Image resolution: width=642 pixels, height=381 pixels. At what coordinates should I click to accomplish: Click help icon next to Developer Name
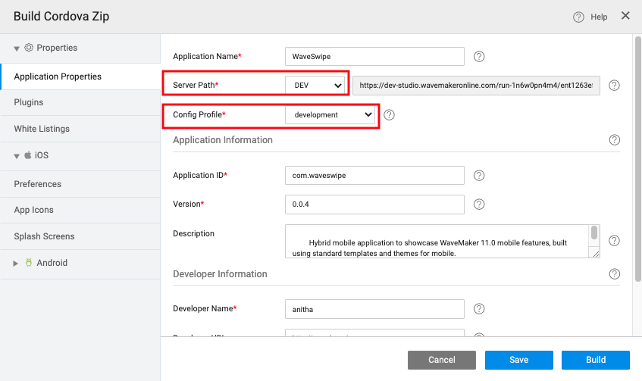(x=479, y=309)
